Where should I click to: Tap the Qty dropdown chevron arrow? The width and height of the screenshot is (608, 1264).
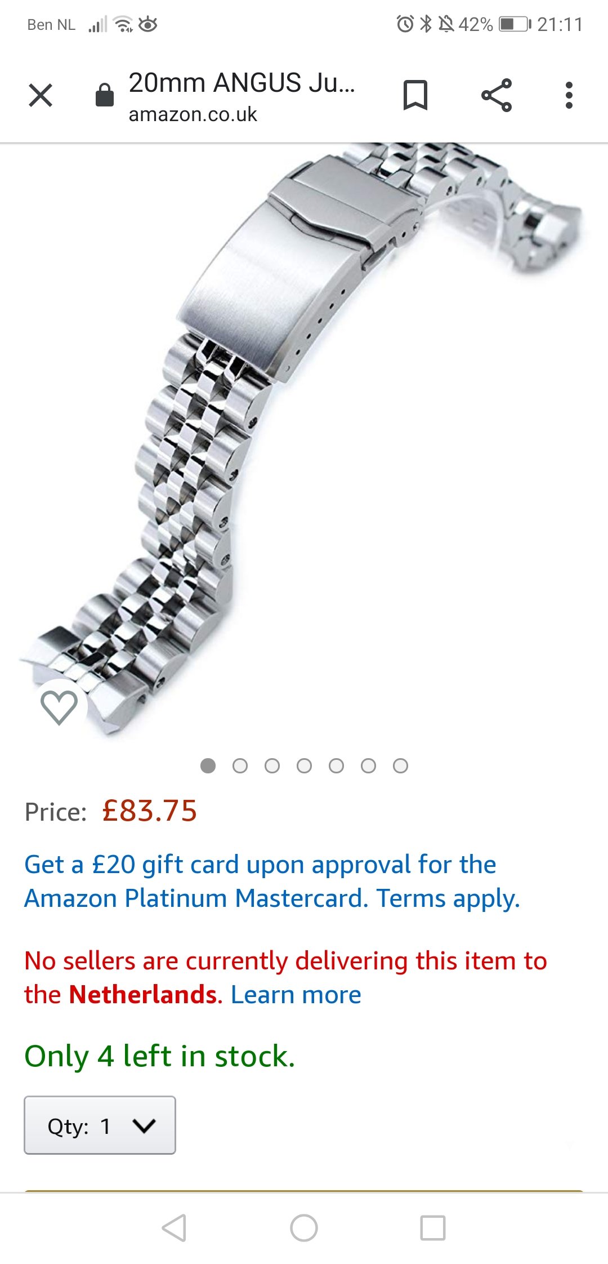coord(144,1125)
